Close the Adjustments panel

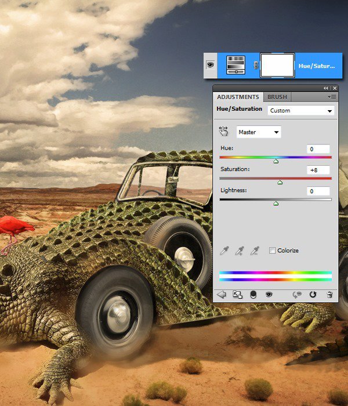coord(335,88)
